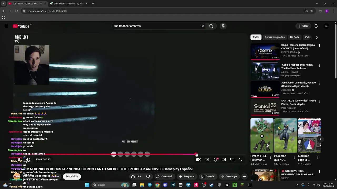Image resolution: width=337 pixels, height=189 pixels.
Task: Open the tab search dropdown arrow
Action: click(3, 4)
